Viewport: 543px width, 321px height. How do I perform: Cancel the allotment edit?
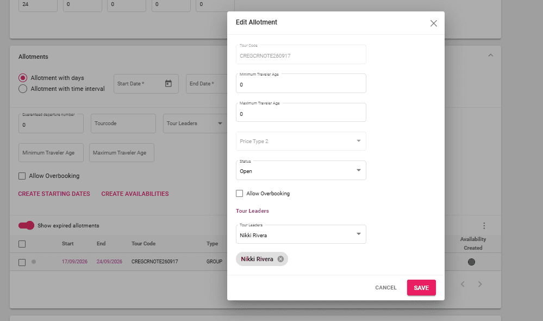(385, 288)
